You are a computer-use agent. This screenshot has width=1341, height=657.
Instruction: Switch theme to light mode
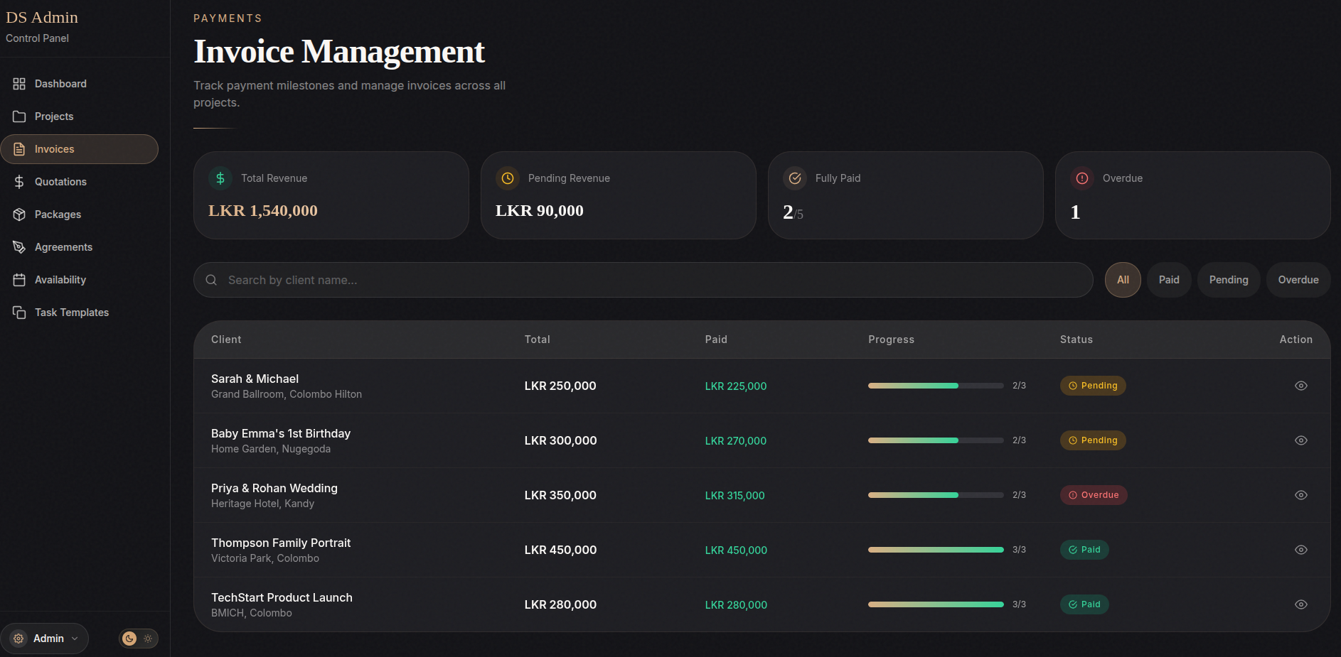[x=148, y=639]
